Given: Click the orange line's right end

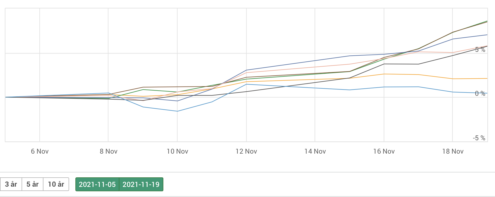Looking at the screenshot, I should pos(487,79).
